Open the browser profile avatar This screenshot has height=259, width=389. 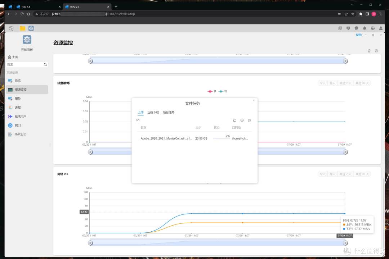click(374, 14)
